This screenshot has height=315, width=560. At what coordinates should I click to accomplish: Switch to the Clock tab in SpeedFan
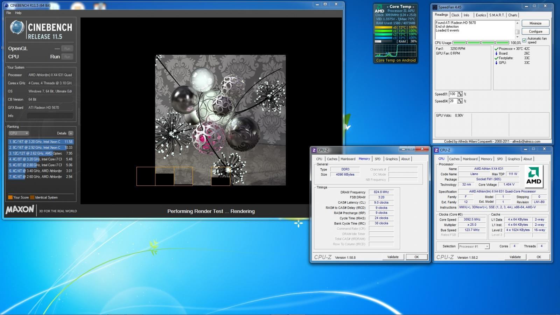455,15
